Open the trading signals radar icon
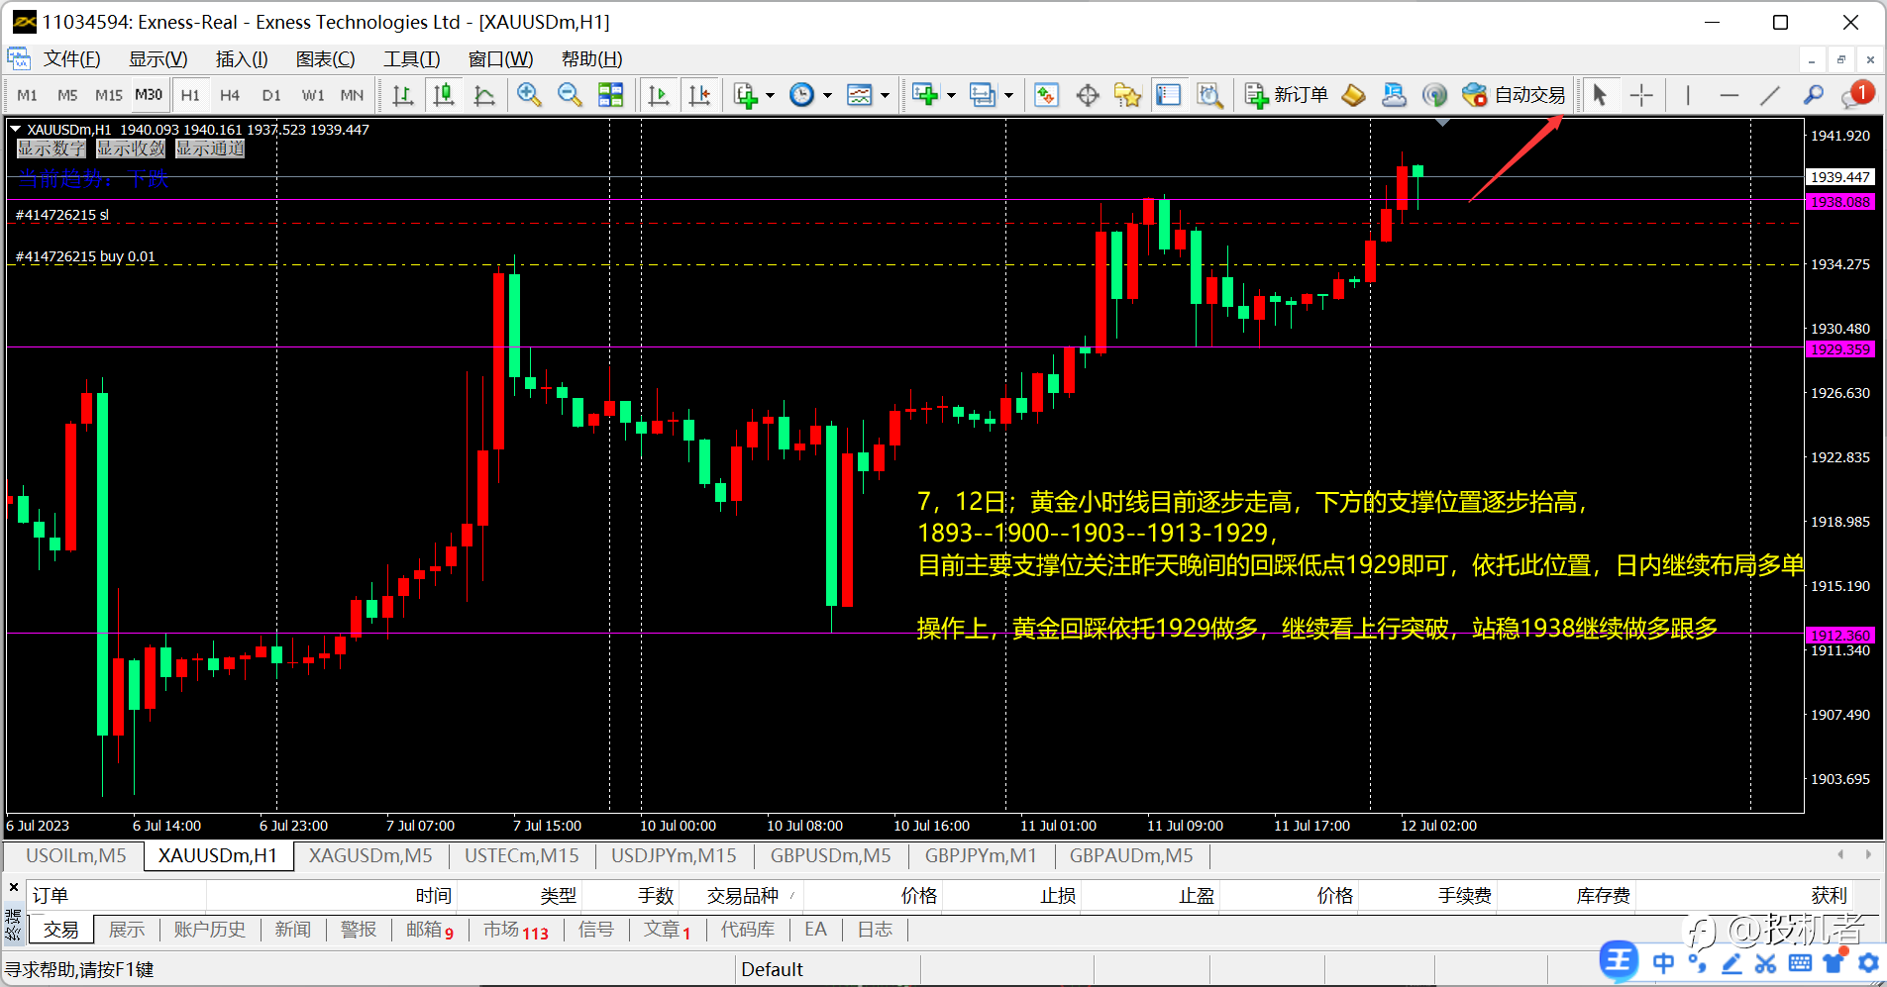This screenshot has height=987, width=1887. pos(1434,95)
